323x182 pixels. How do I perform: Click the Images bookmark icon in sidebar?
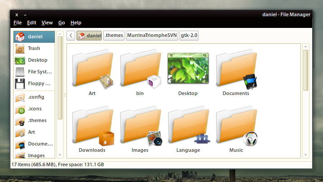(x=20, y=155)
